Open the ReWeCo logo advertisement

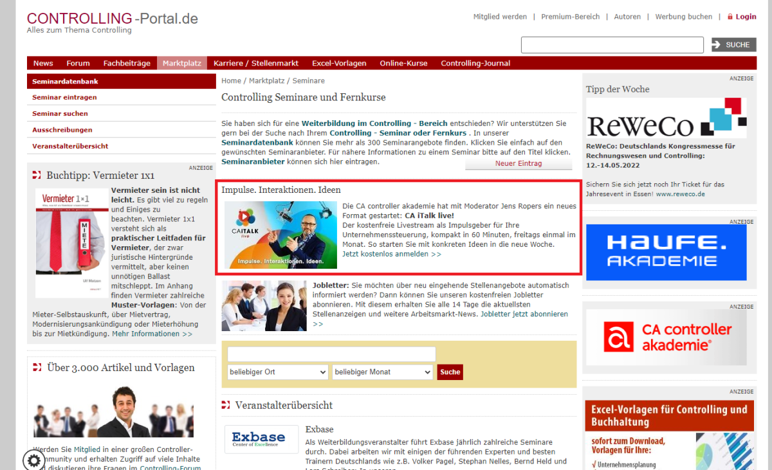(x=666, y=118)
